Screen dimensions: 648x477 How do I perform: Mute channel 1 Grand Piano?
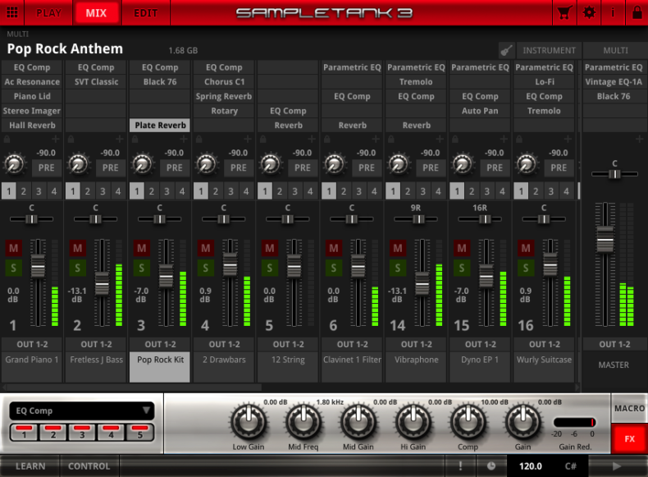click(13, 248)
